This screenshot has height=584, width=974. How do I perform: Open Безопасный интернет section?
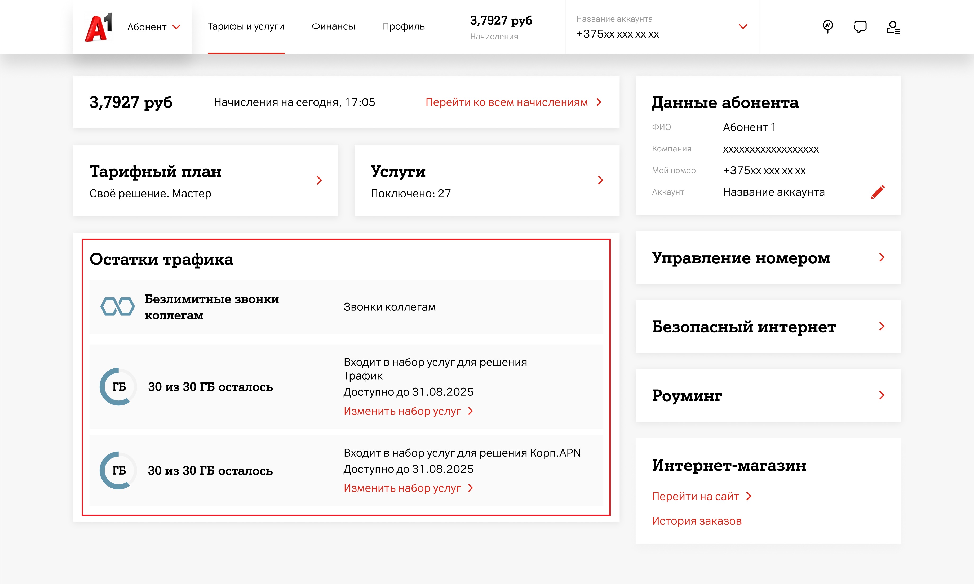click(x=882, y=326)
